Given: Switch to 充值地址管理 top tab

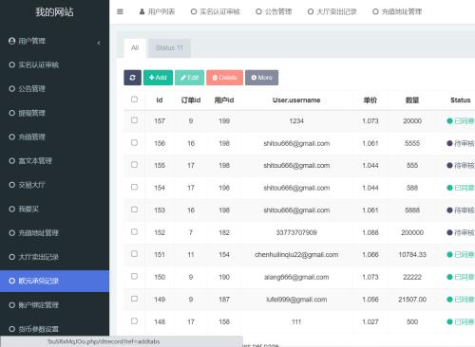Looking at the screenshot, I should [397, 11].
